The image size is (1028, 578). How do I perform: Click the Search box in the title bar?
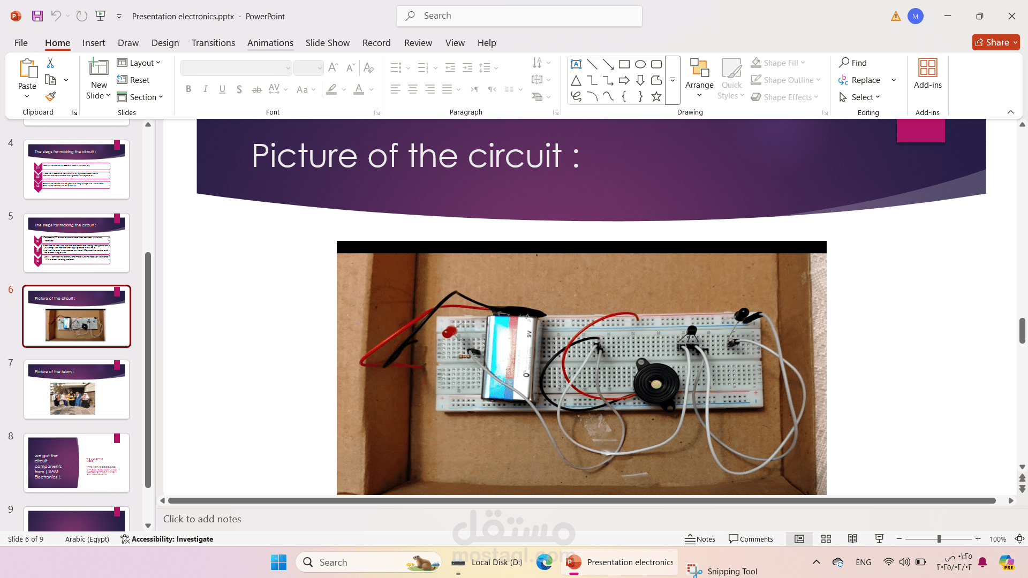519,16
